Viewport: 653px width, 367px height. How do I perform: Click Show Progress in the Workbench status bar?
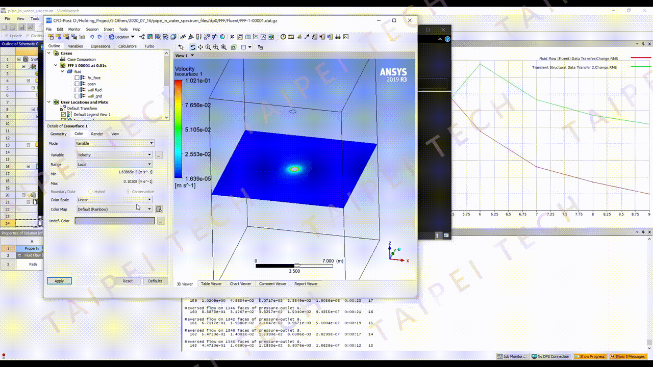(x=590, y=356)
